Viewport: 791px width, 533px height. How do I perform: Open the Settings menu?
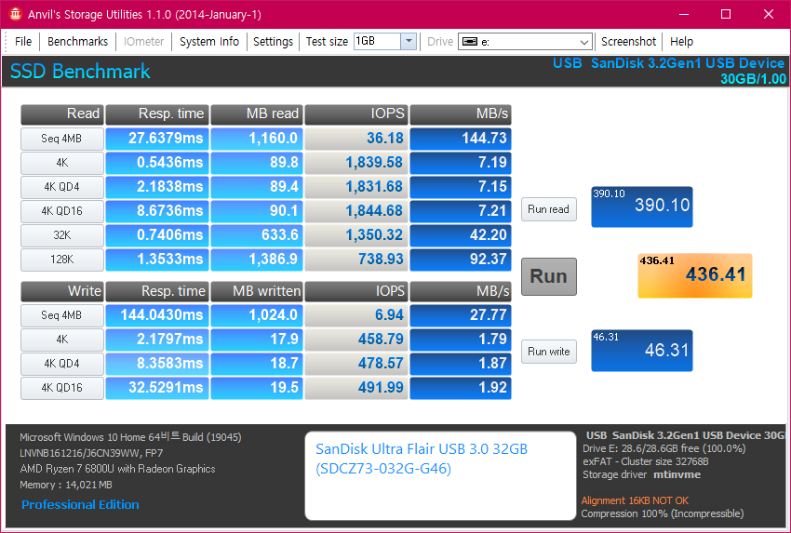273,41
